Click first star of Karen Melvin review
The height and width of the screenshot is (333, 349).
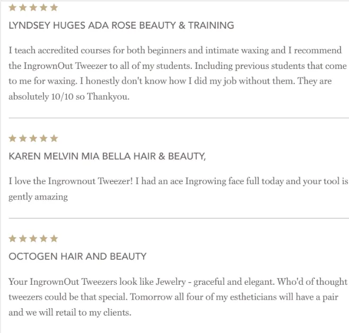[13, 138]
